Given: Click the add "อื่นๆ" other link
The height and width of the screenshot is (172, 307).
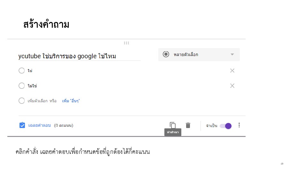Looking at the screenshot, I should point(71,101).
